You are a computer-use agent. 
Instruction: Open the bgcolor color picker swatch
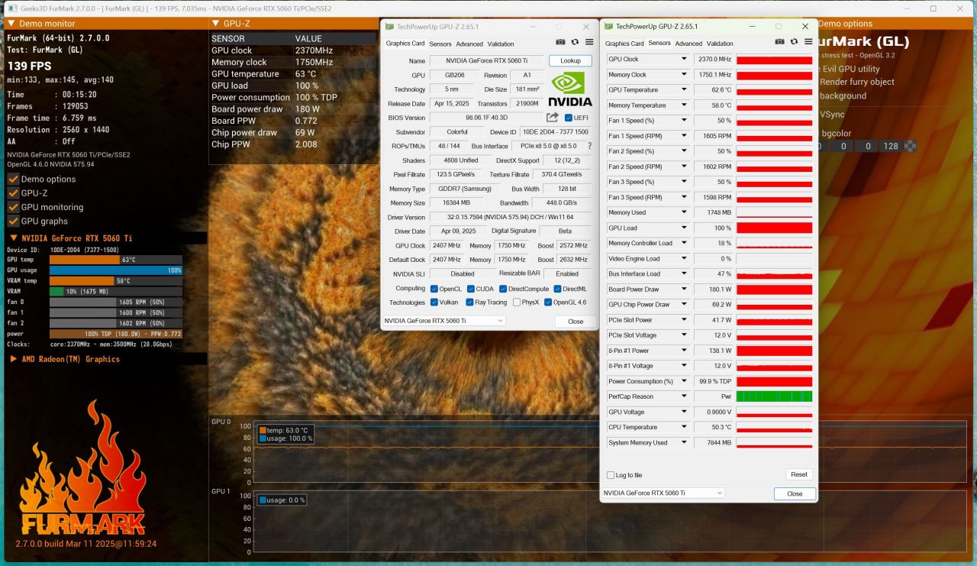pyautogui.click(x=910, y=146)
